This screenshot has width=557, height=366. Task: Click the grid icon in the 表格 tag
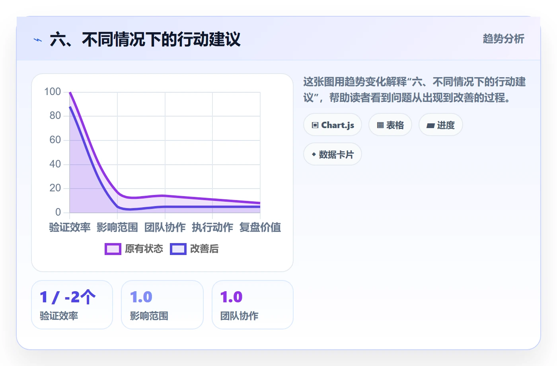(x=380, y=125)
